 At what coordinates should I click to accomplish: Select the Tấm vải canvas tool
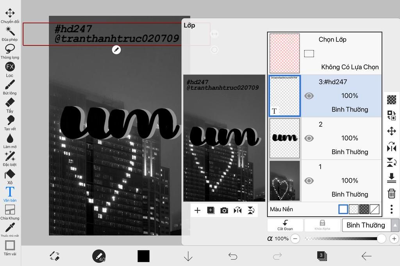pyautogui.click(x=10, y=248)
